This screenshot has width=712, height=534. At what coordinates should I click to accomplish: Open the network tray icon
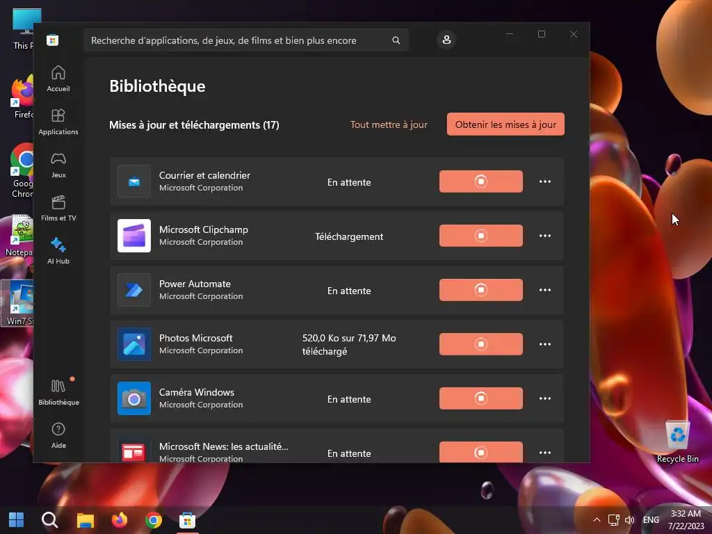tap(613, 520)
